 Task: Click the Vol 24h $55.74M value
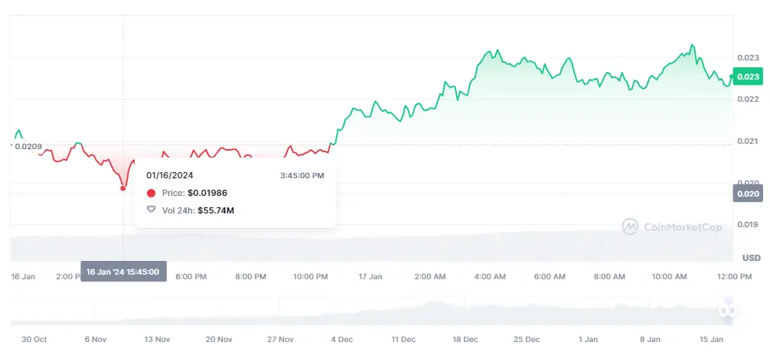tap(215, 210)
